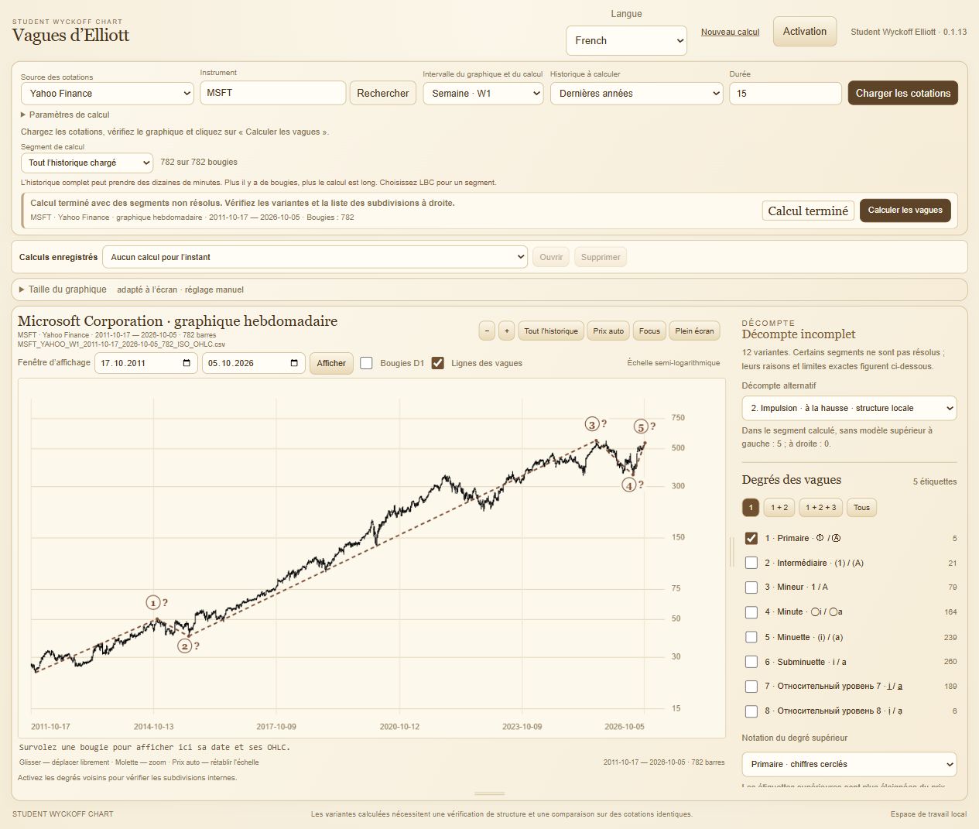Select wave label 4 on the chart
The image size is (979, 829).
click(x=629, y=485)
